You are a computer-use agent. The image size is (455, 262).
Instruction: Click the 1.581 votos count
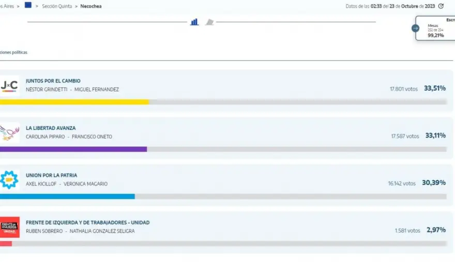click(407, 230)
